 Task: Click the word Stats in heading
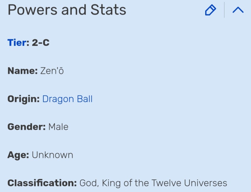(109, 10)
